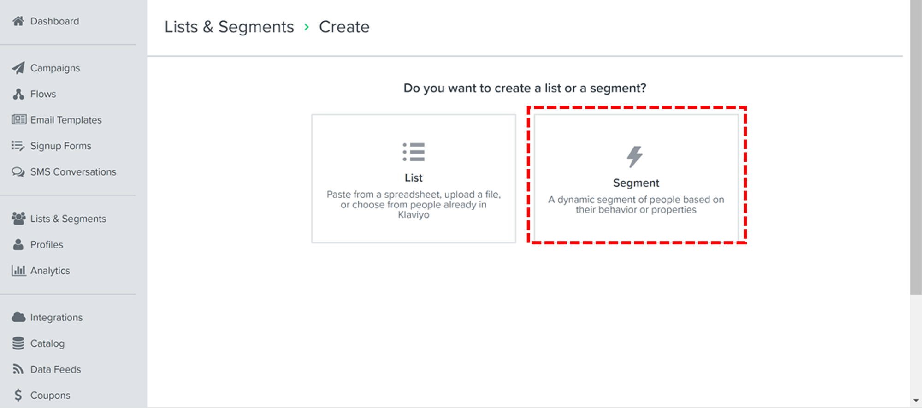Click the scrollbar down arrow

coord(916,401)
